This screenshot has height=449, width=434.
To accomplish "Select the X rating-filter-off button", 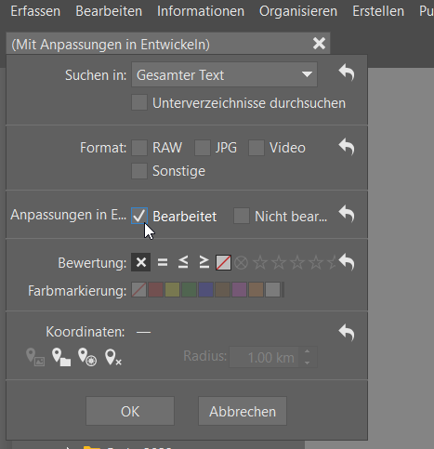I will click(x=141, y=262).
